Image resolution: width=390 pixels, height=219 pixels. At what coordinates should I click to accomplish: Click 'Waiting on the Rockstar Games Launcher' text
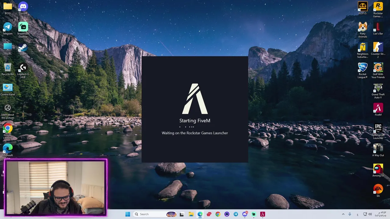click(x=195, y=133)
